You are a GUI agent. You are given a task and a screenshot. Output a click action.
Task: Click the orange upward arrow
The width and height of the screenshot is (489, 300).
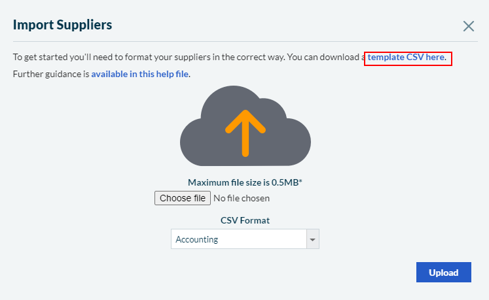pyautogui.click(x=245, y=132)
